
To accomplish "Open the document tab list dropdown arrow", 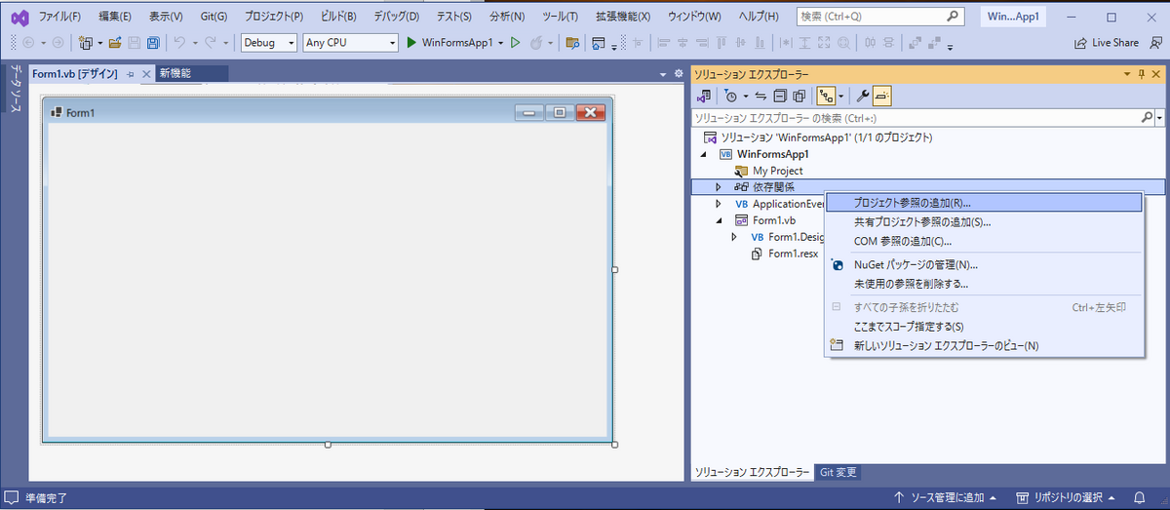I will [x=665, y=74].
